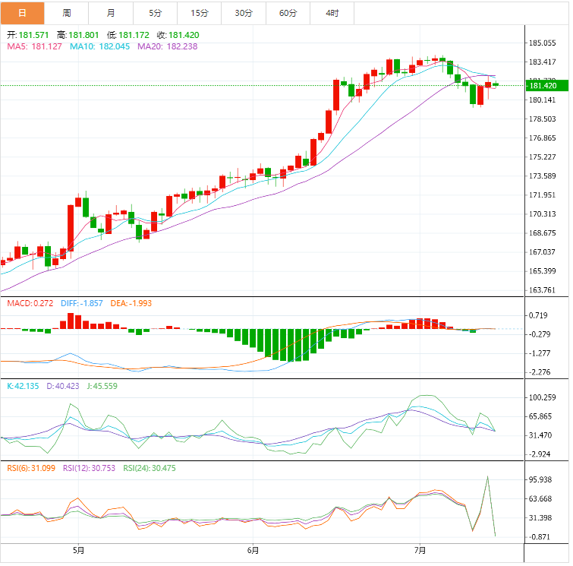This screenshot has height=566, width=573.
Task: Click the 185.055 price axis label
Action: pyautogui.click(x=543, y=43)
